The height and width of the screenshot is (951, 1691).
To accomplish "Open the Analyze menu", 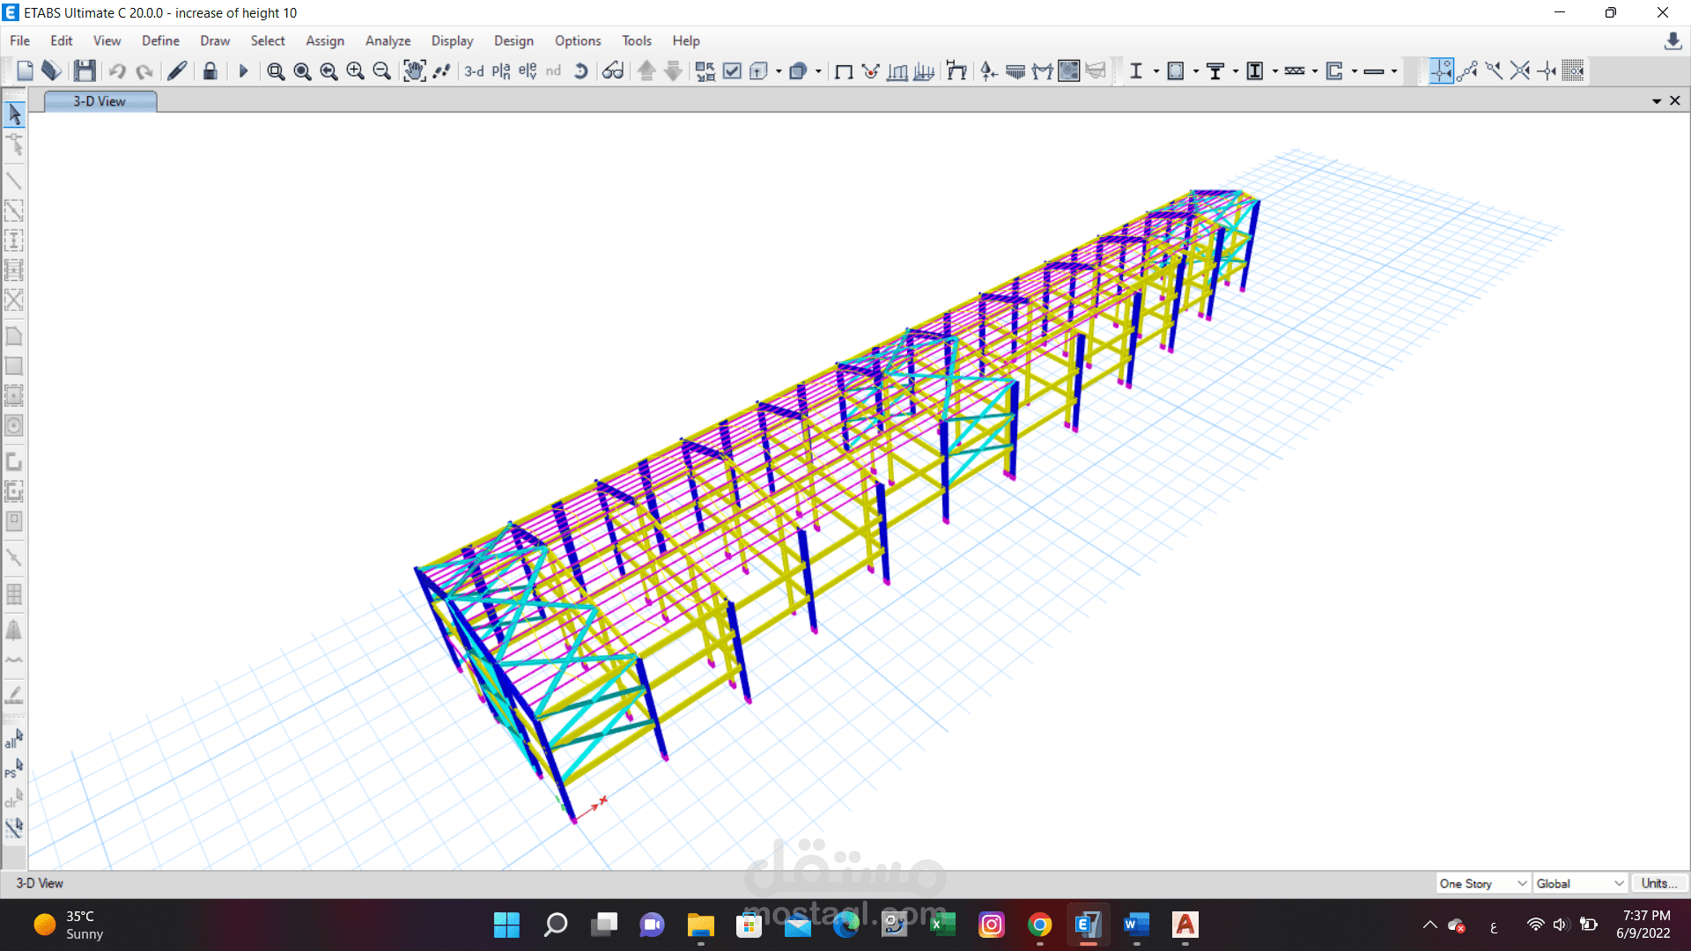I will pos(388,41).
